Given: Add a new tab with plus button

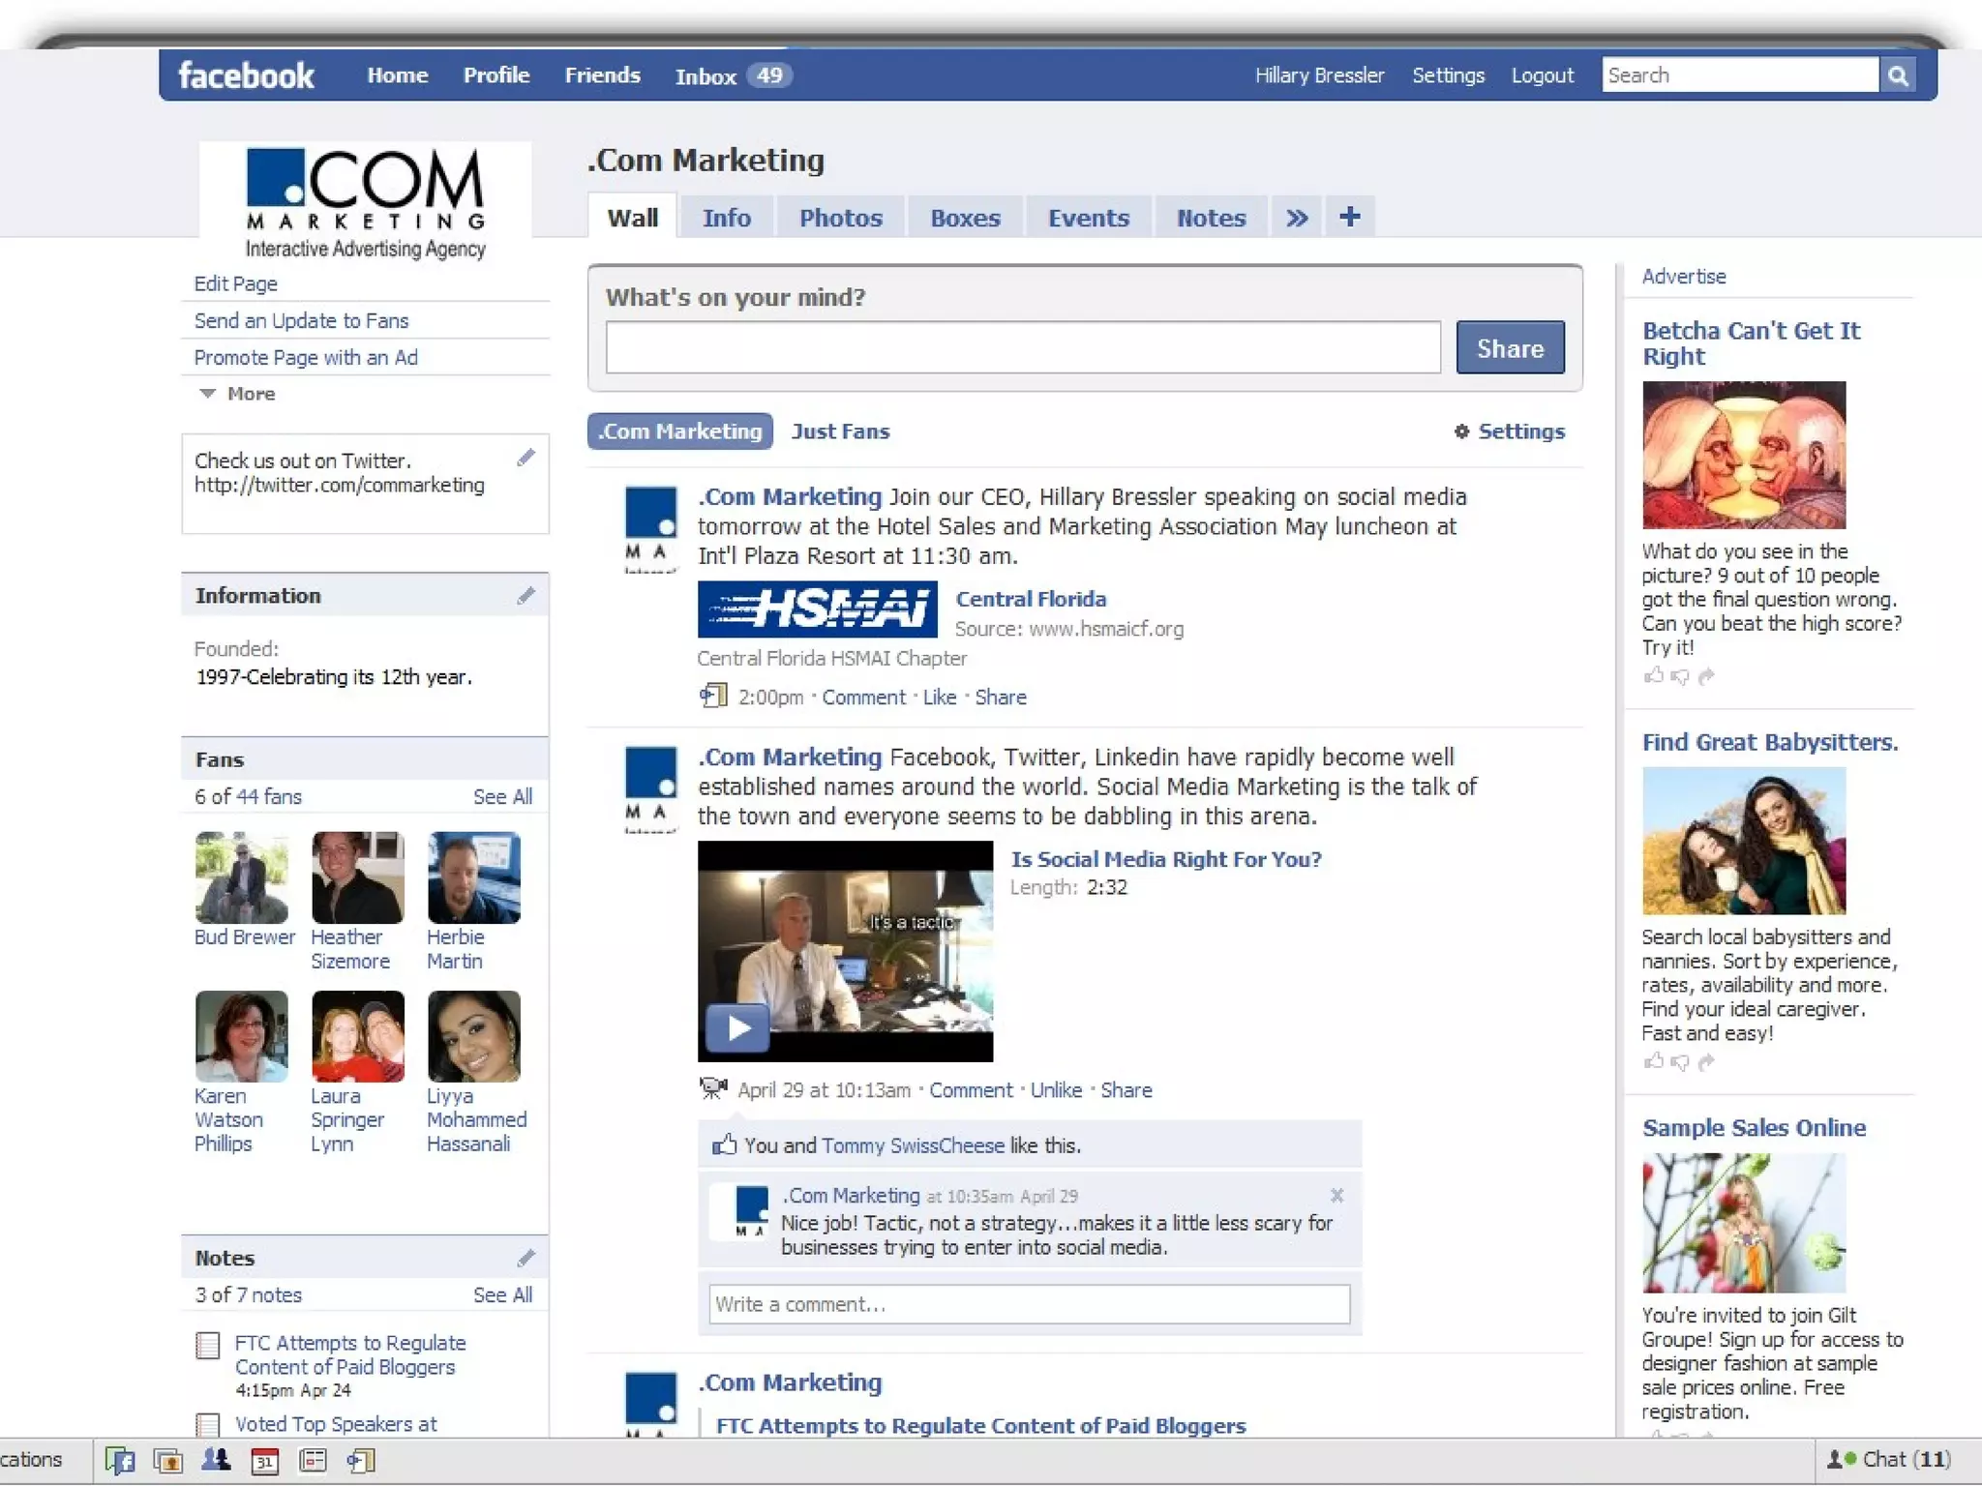Looking at the screenshot, I should tap(1350, 217).
